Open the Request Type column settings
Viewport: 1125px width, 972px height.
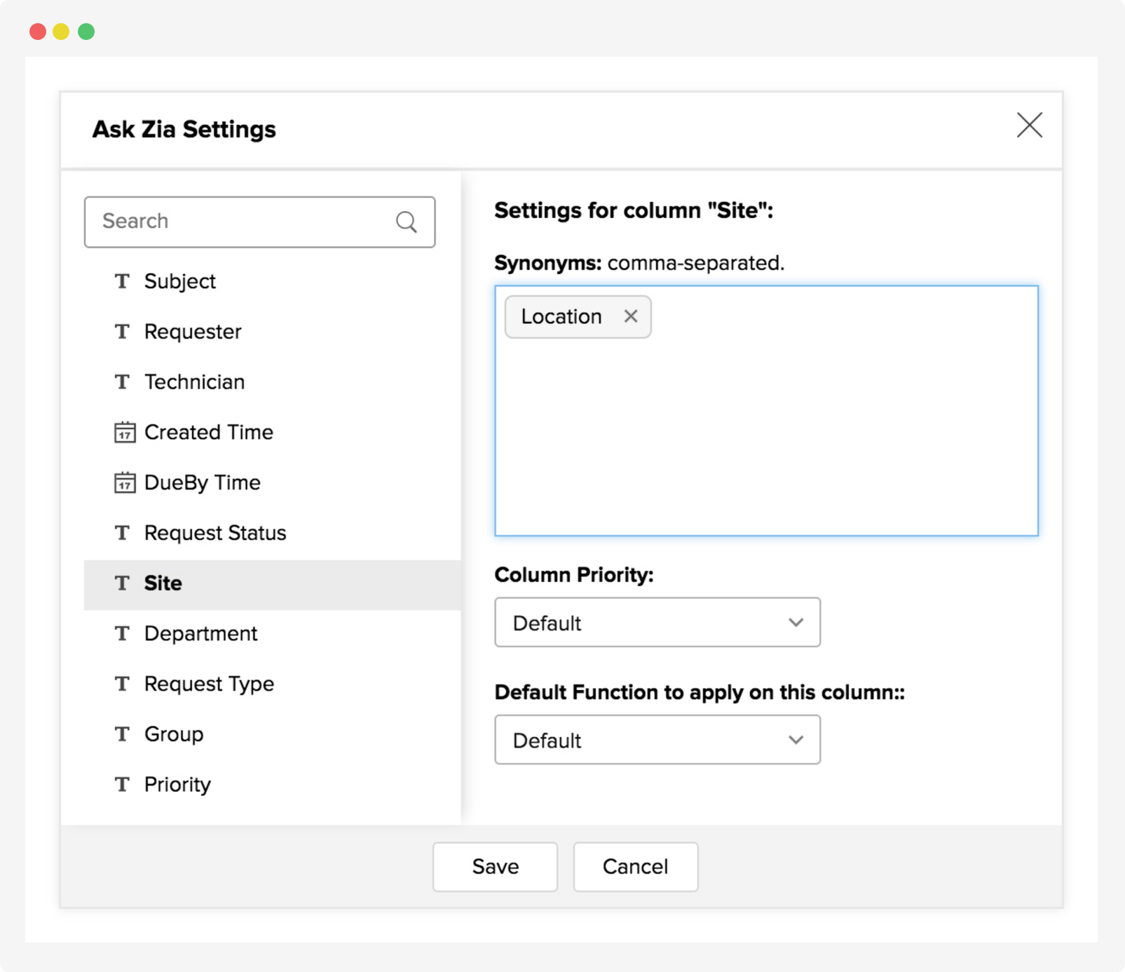pos(209,684)
